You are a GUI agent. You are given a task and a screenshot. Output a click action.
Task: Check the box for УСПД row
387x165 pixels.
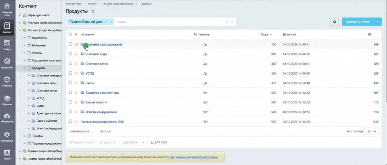[x=70, y=73]
